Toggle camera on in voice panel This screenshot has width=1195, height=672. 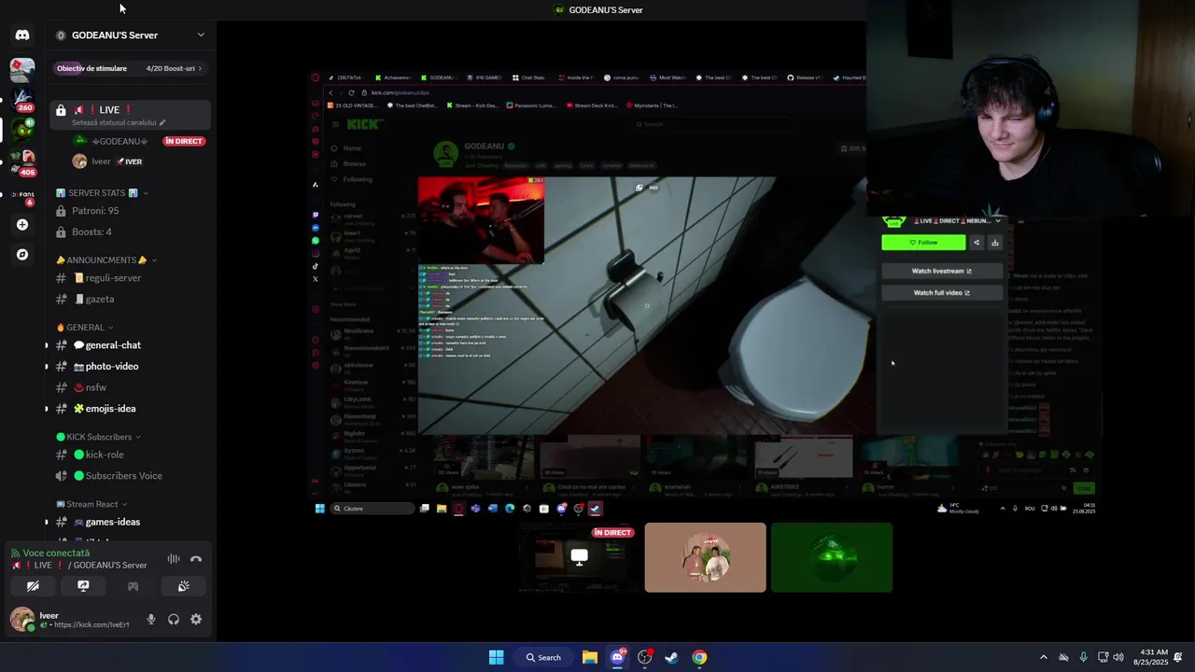pos(33,586)
